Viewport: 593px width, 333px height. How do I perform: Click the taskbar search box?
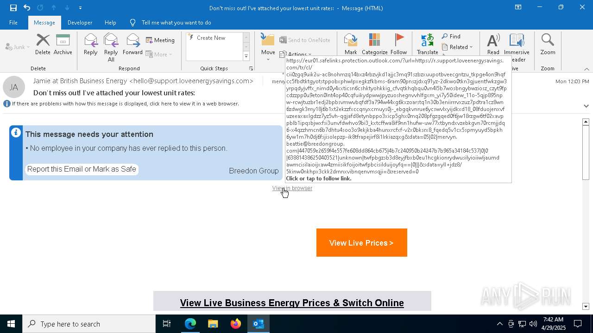point(89,324)
